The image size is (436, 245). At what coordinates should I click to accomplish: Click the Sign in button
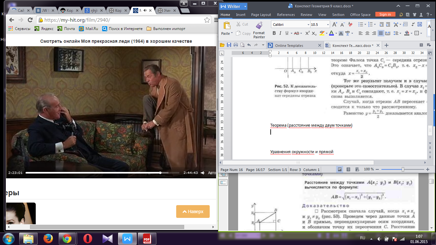pos(385,14)
